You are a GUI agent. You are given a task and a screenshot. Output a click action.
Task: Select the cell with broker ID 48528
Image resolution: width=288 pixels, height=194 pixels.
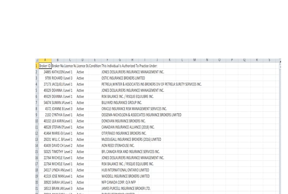coord(45,127)
